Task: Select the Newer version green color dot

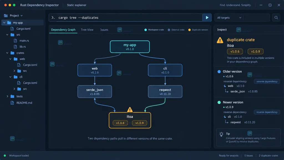Action: point(219,102)
